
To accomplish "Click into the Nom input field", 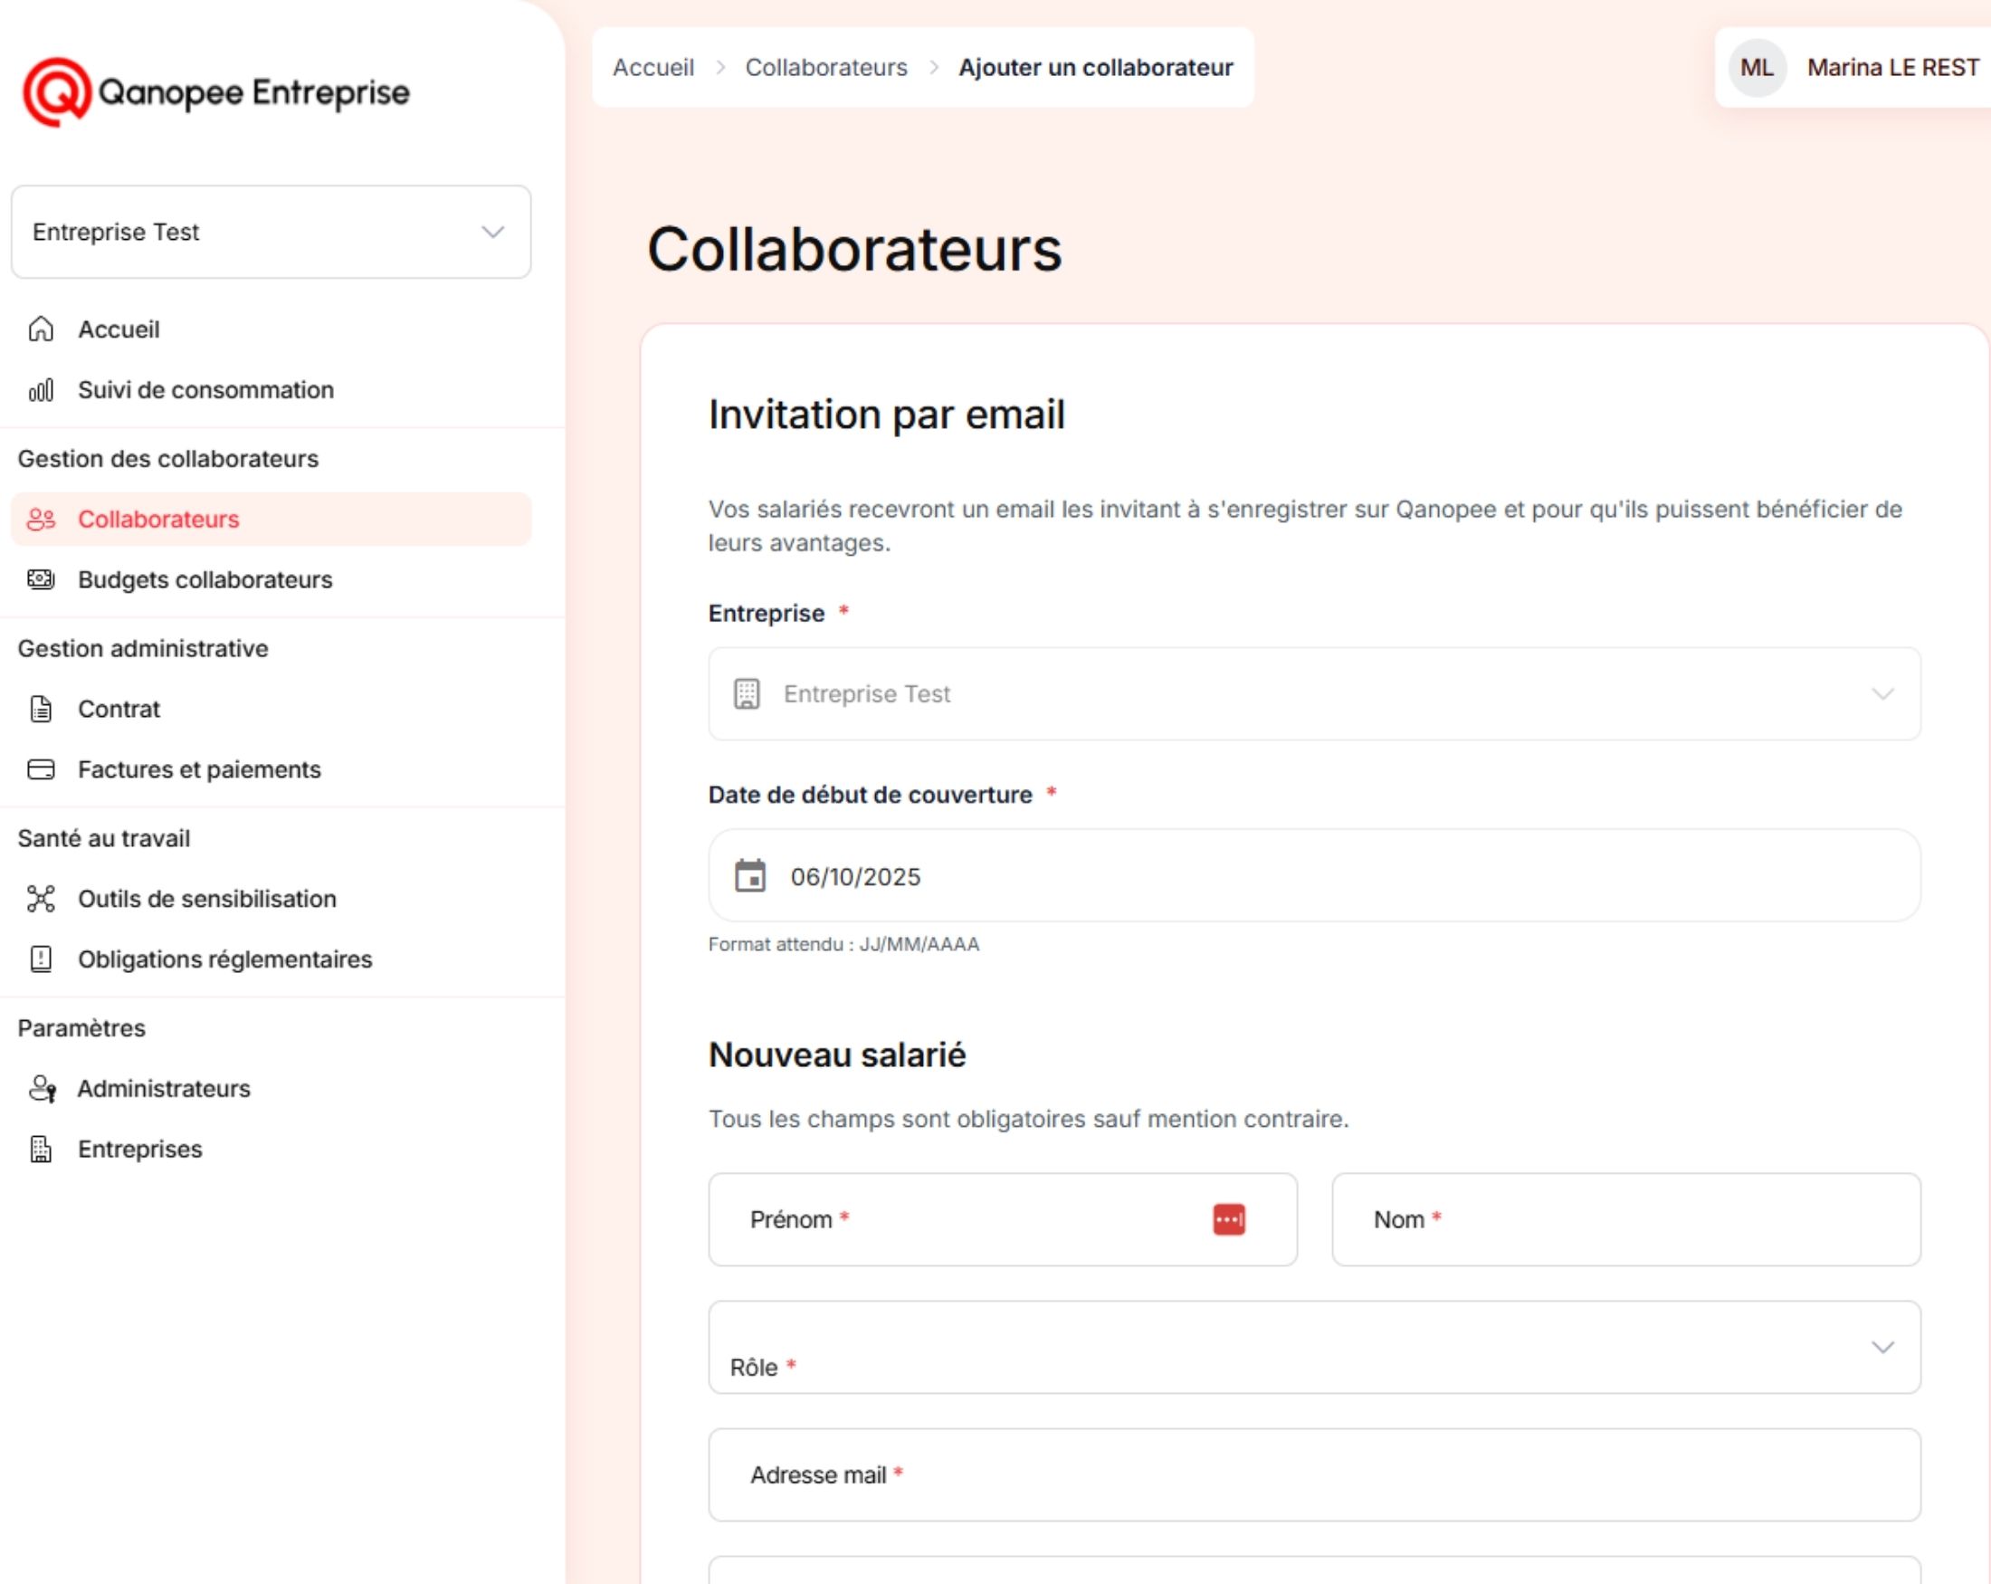I will [1625, 1219].
